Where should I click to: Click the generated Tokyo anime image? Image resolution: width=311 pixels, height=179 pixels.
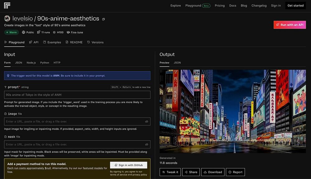coord(233,111)
